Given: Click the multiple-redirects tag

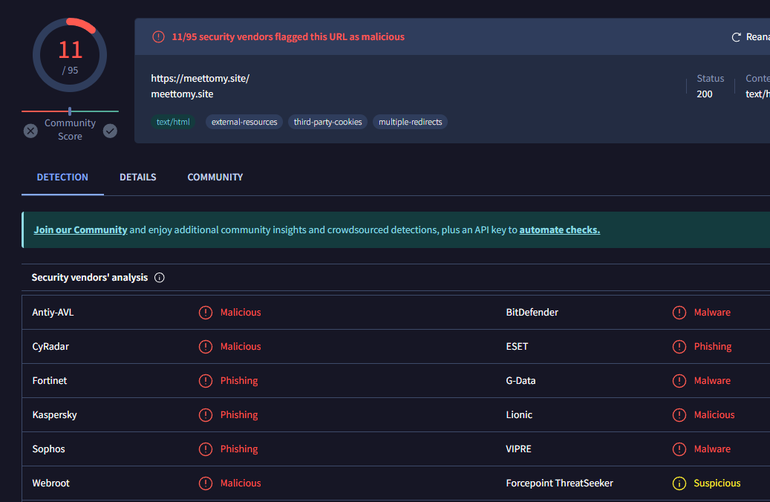Looking at the screenshot, I should click(x=410, y=122).
